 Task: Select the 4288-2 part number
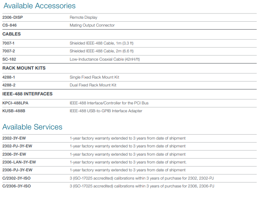pyautogui.click(x=9, y=85)
